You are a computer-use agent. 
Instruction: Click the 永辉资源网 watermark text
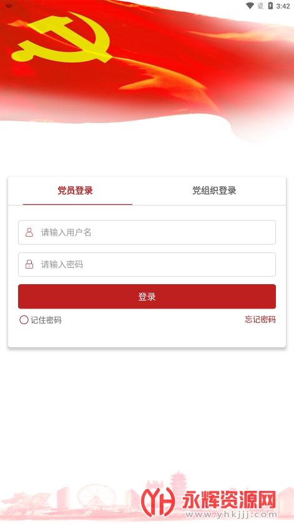(x=229, y=500)
